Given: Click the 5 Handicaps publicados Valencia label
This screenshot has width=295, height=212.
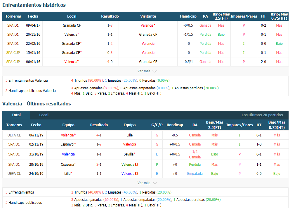Looking at the screenshot, I should pos(30,91).
